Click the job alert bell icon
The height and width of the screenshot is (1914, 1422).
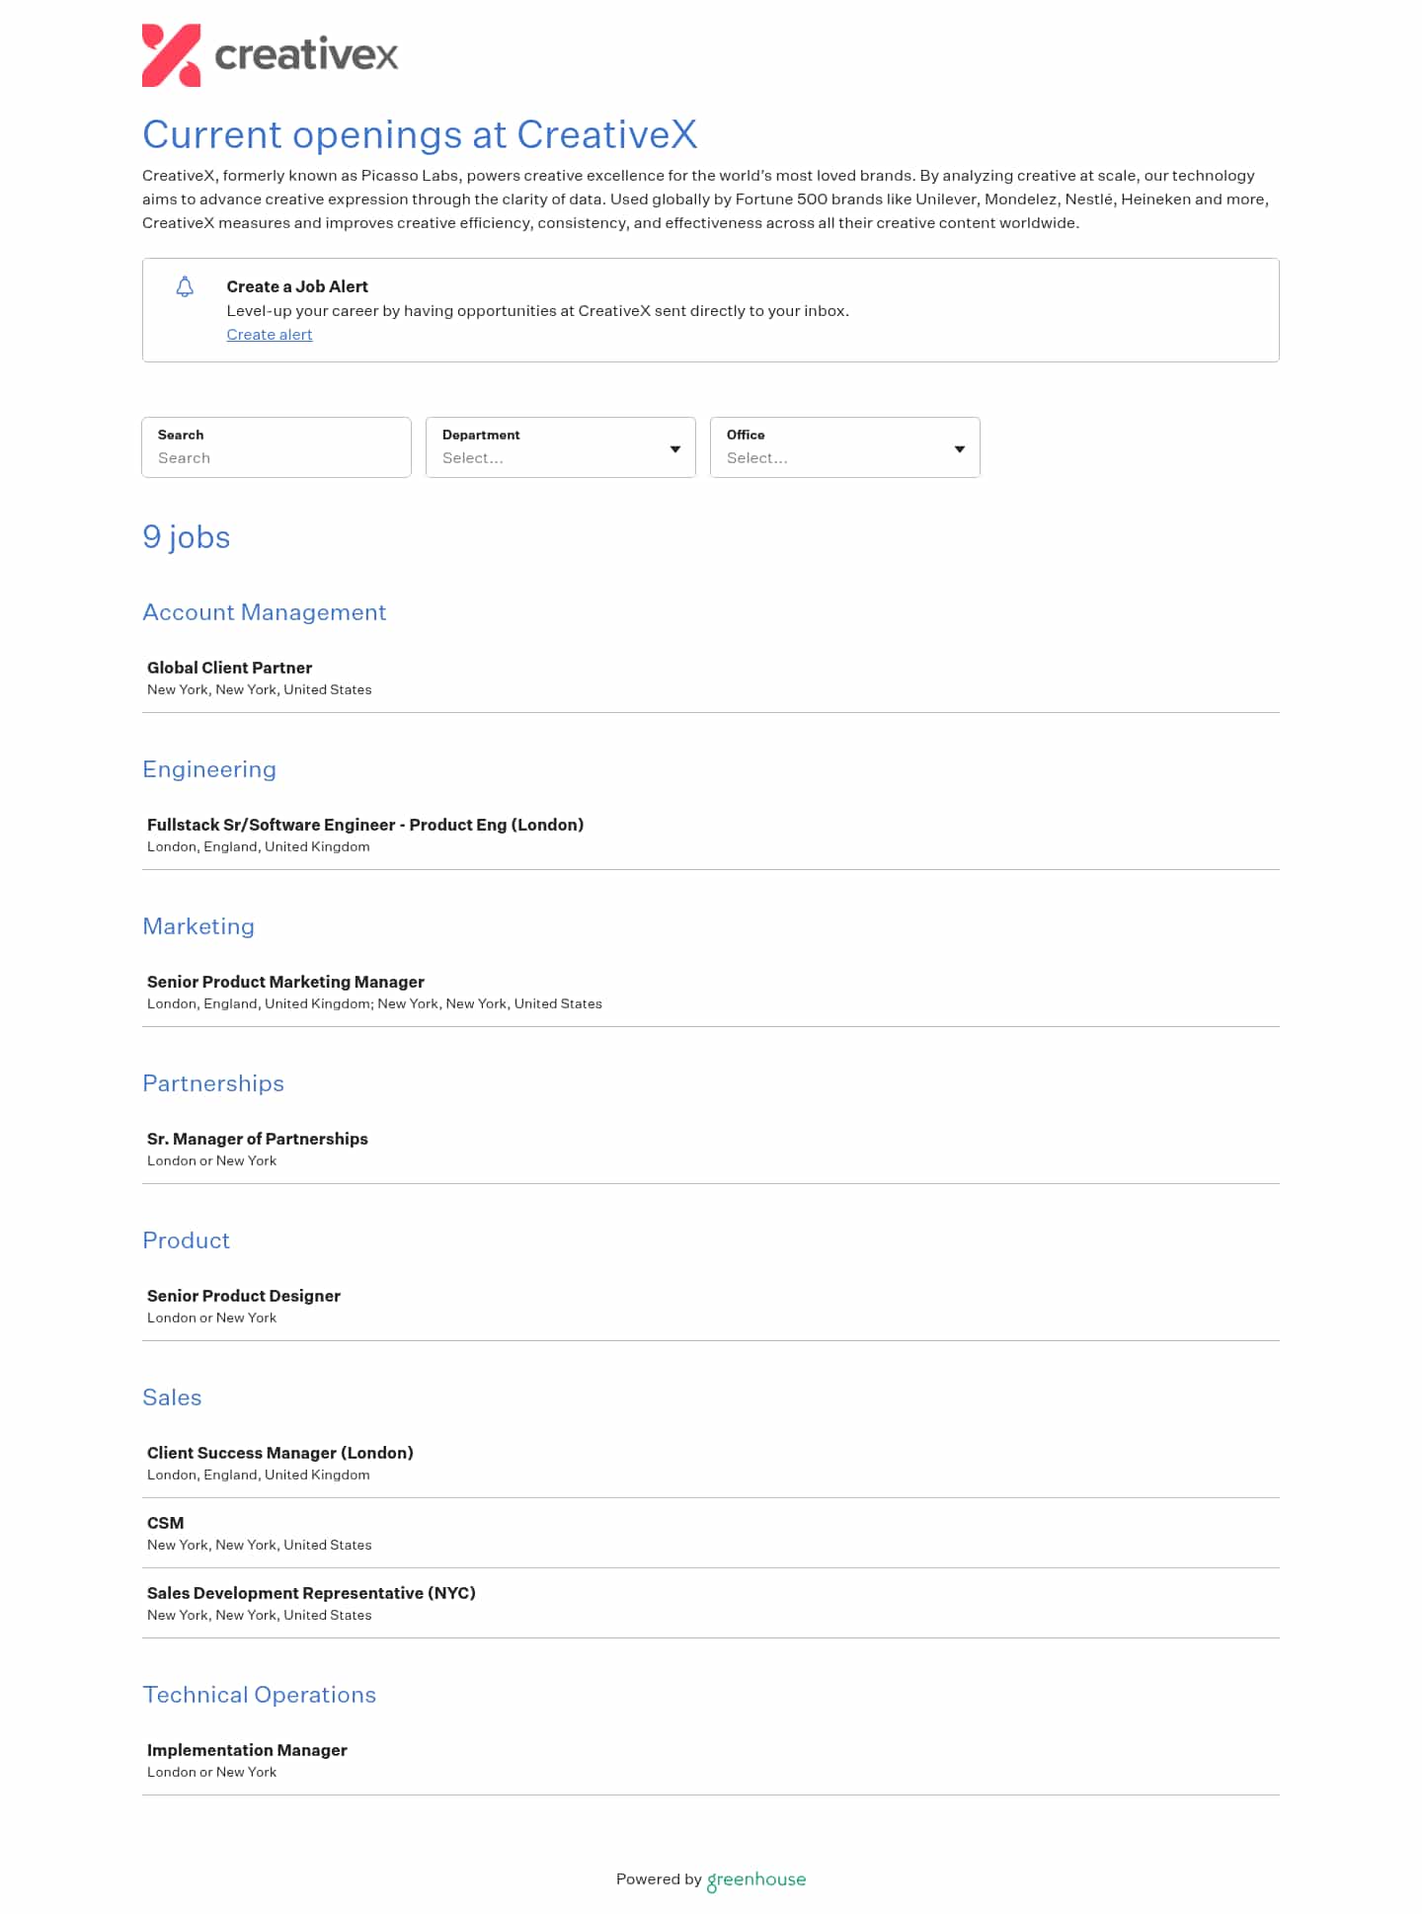point(185,287)
